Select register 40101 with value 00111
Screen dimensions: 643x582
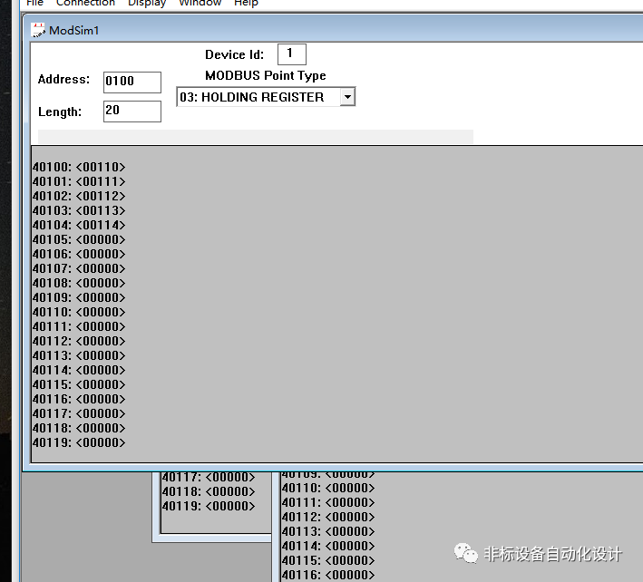tap(79, 181)
